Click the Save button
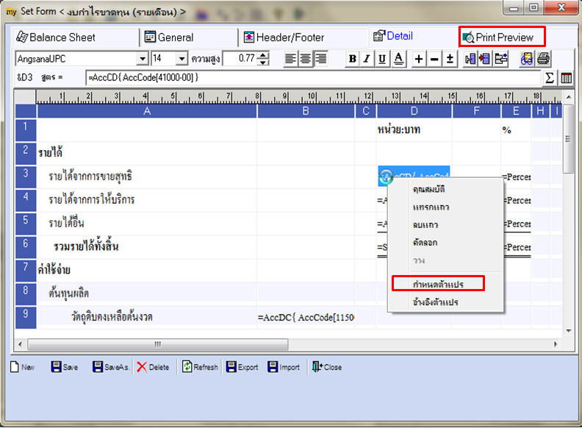 click(x=65, y=367)
